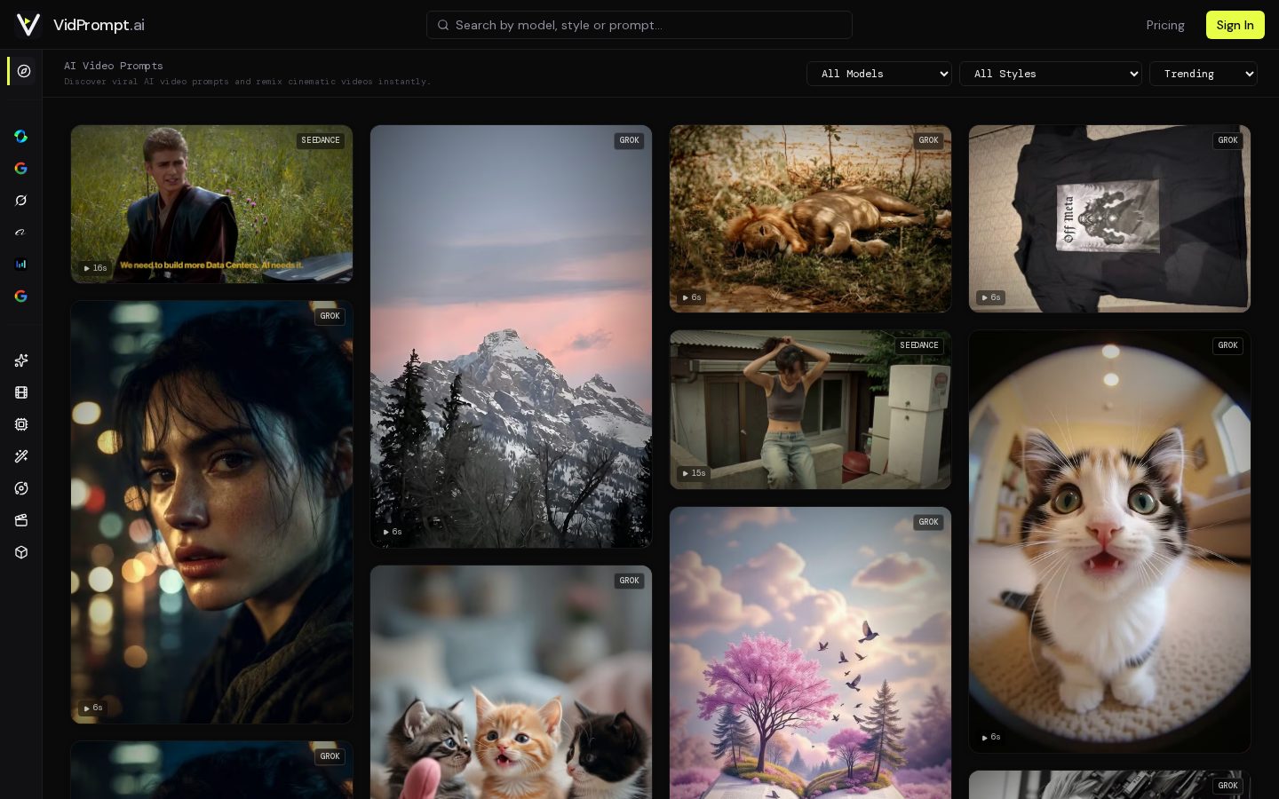This screenshot has height=799, width=1279.
Task: Click GROK badge on the mountain video
Action: click(x=629, y=140)
